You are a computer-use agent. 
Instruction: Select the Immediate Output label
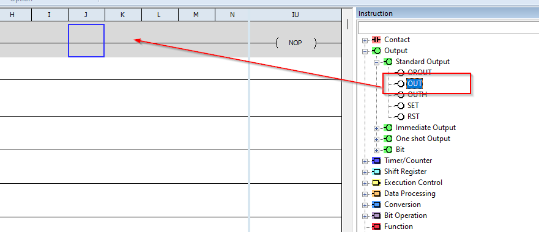pyautogui.click(x=426, y=128)
